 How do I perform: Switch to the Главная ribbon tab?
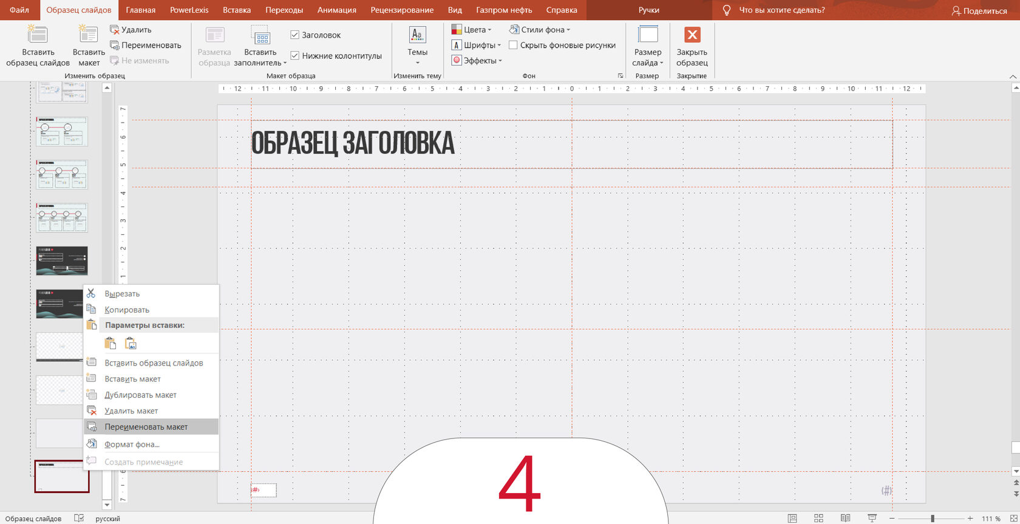(x=141, y=10)
